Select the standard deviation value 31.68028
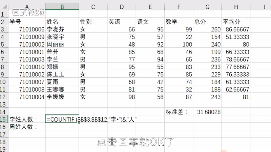 (x=207, y=111)
